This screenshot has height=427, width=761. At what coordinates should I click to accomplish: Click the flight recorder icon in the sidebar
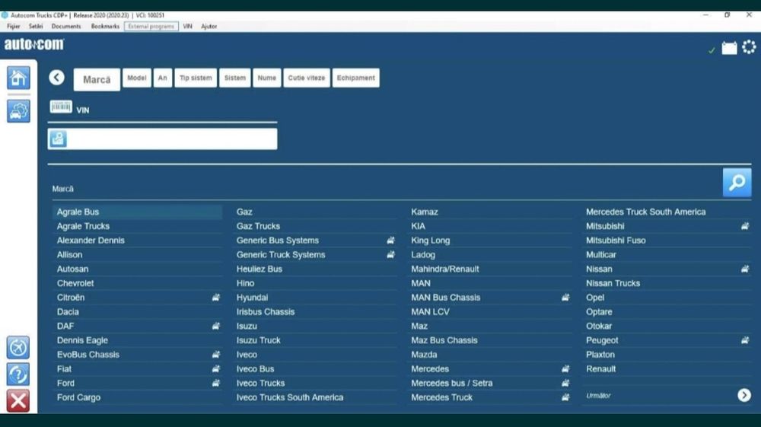(x=18, y=347)
